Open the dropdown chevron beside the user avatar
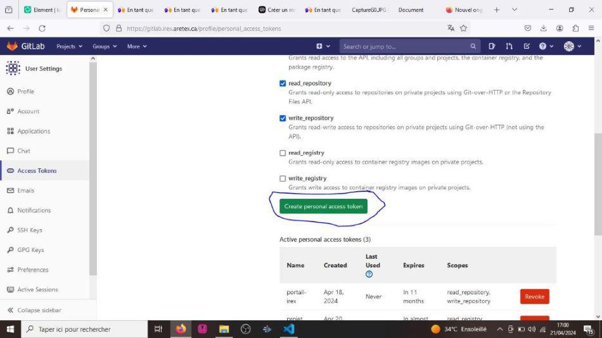This screenshot has width=602, height=338. point(579,46)
